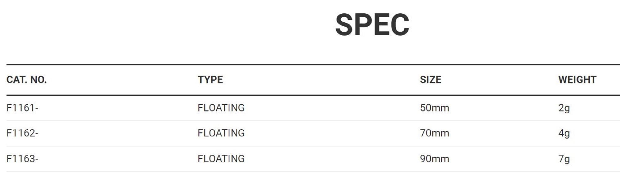Select catalog number F1161-

tap(22, 108)
